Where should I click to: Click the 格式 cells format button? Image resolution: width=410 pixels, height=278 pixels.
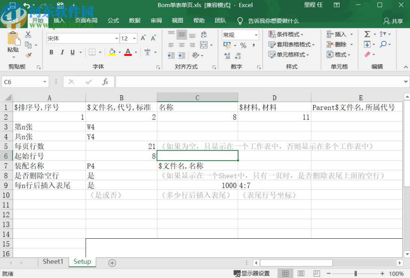[338, 55]
